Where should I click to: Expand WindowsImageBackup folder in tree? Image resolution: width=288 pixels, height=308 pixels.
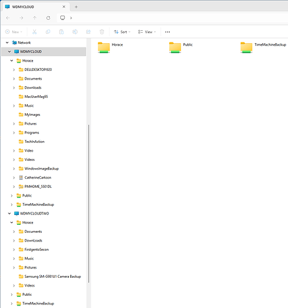point(14,169)
